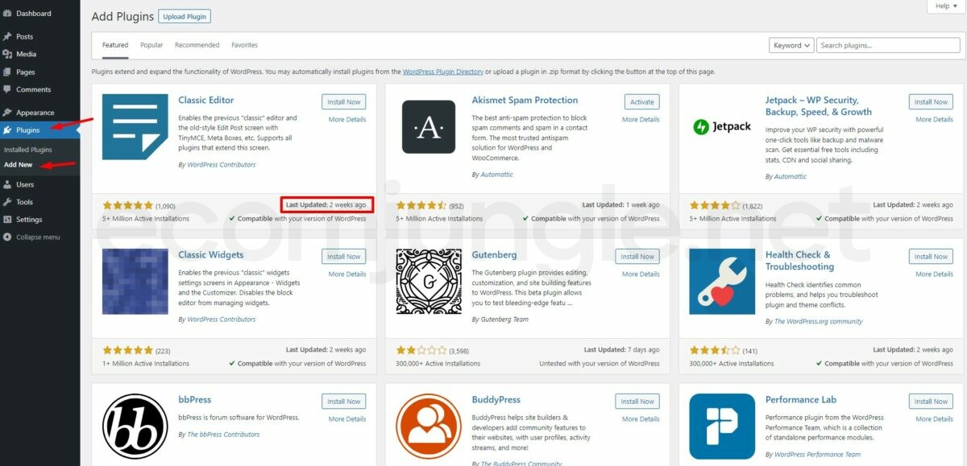Select the bbPress plugin logo
Screen dimensions: 967x466
pos(135,427)
